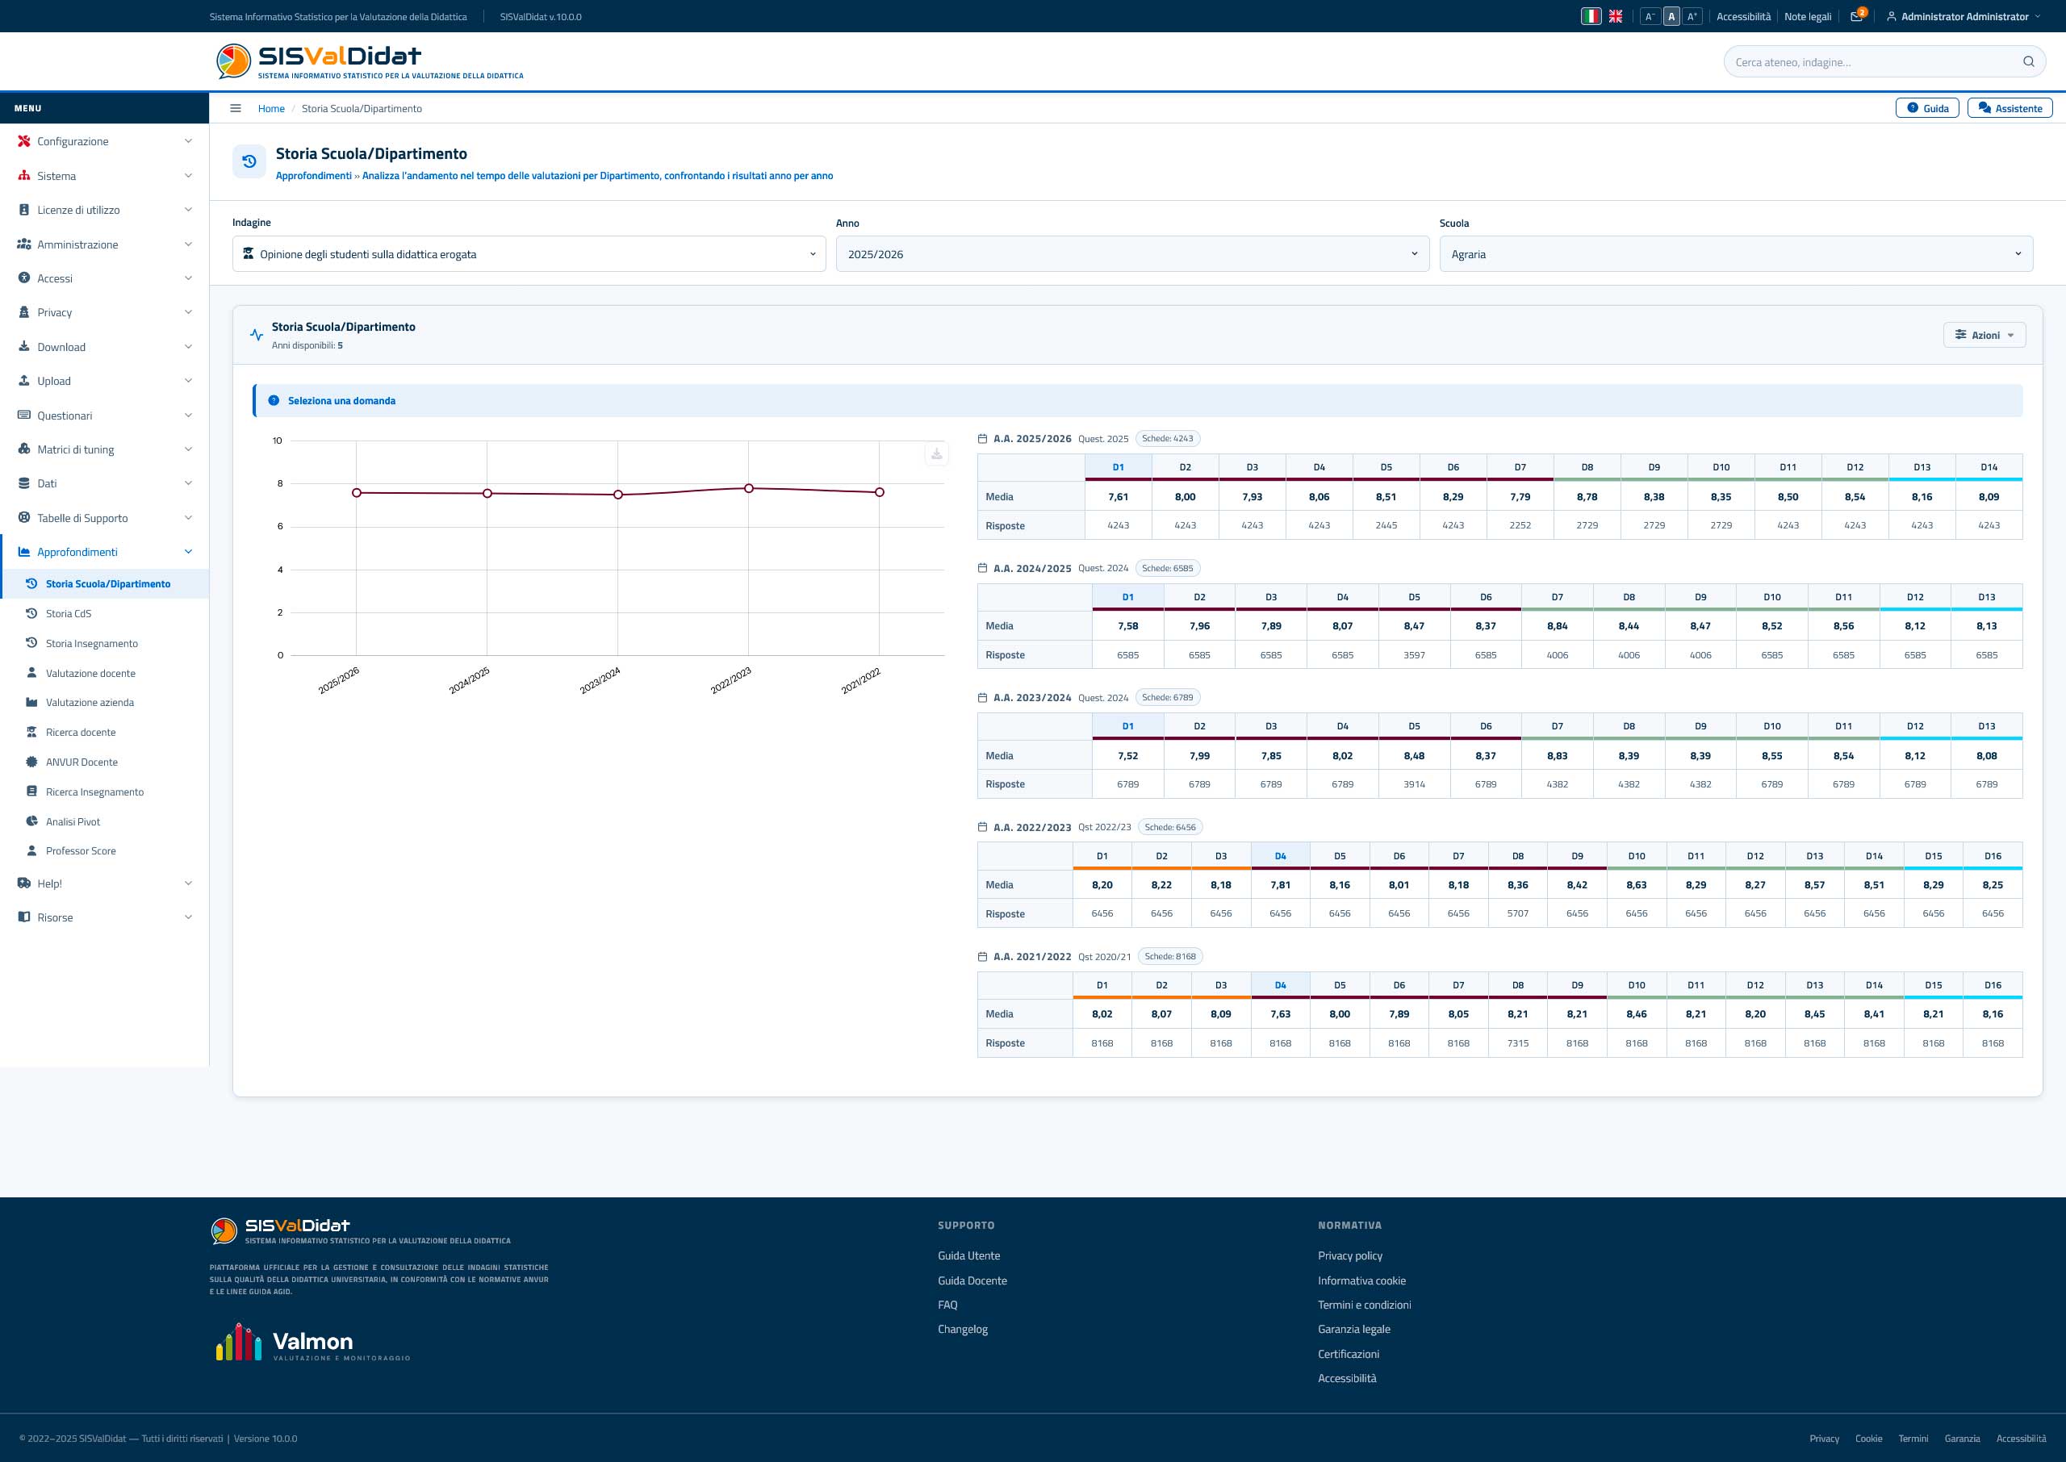Click the SISValDidat header logo
This screenshot has height=1462, width=2066.
[x=370, y=61]
